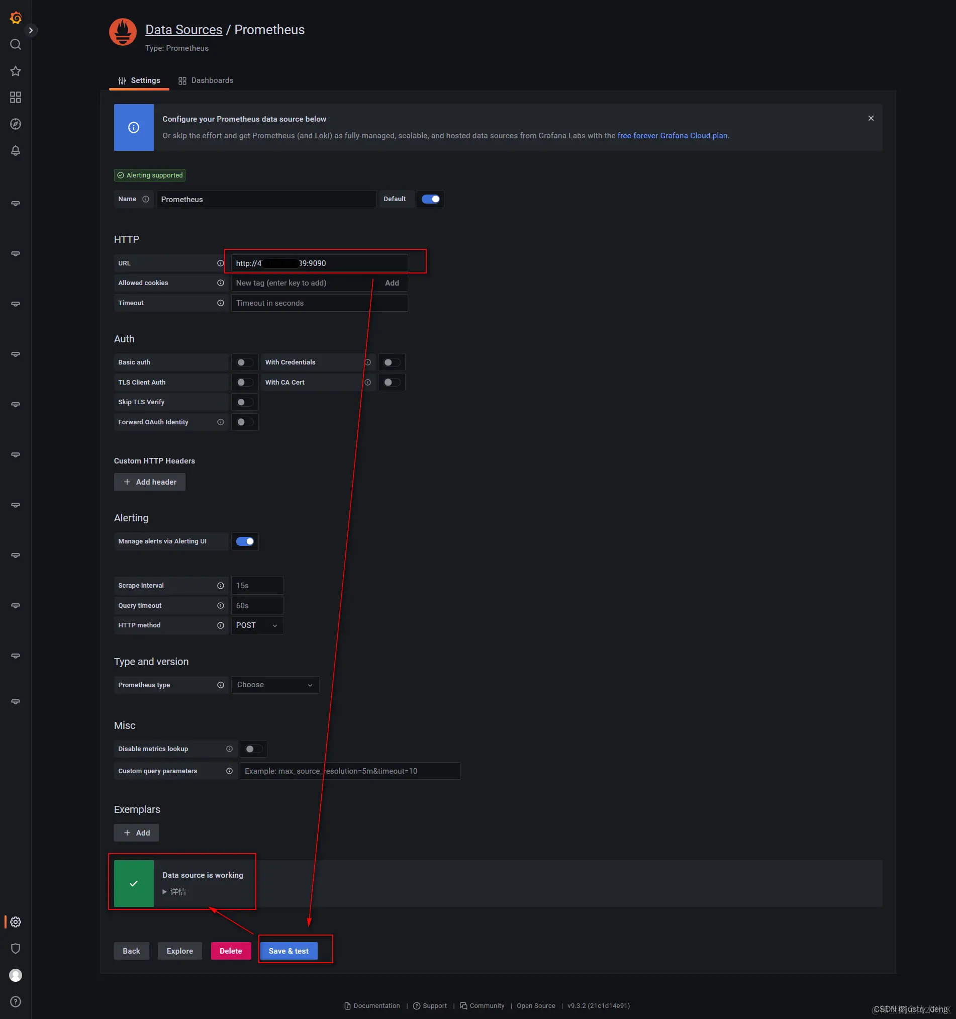Show info tooltip for With CA Cert
Screen dimensions: 956x1019
[367, 383]
